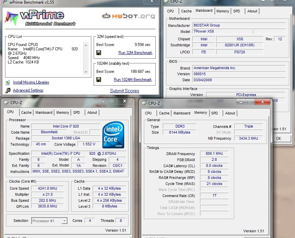Click the Command Rate value 1T
Viewport: 295px width, 238px height.
[214, 195]
